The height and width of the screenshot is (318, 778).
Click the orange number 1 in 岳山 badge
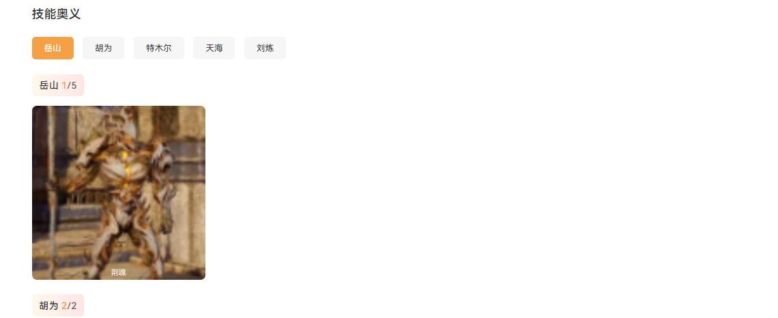pyautogui.click(x=64, y=85)
